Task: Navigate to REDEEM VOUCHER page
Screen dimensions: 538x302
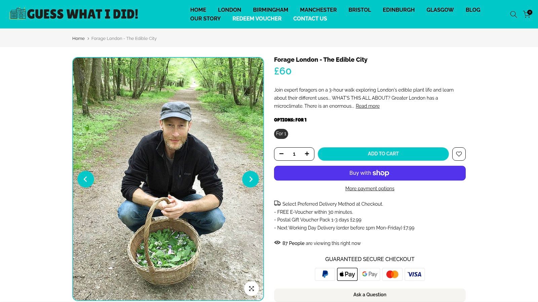Action: pyautogui.click(x=257, y=19)
